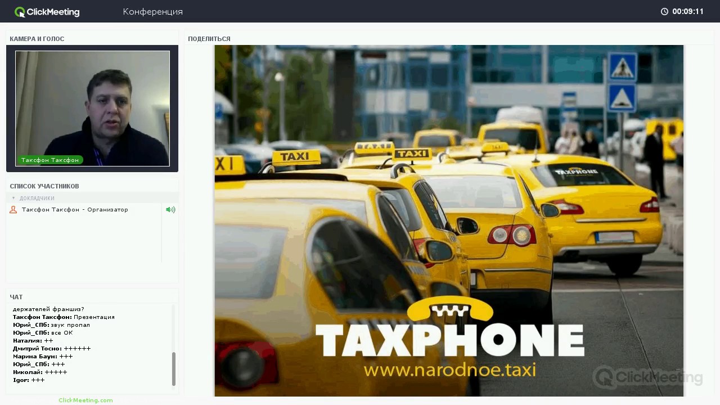Click chat line 'держателей франшиз?'
Screen dimensions: 720x405
point(48,309)
